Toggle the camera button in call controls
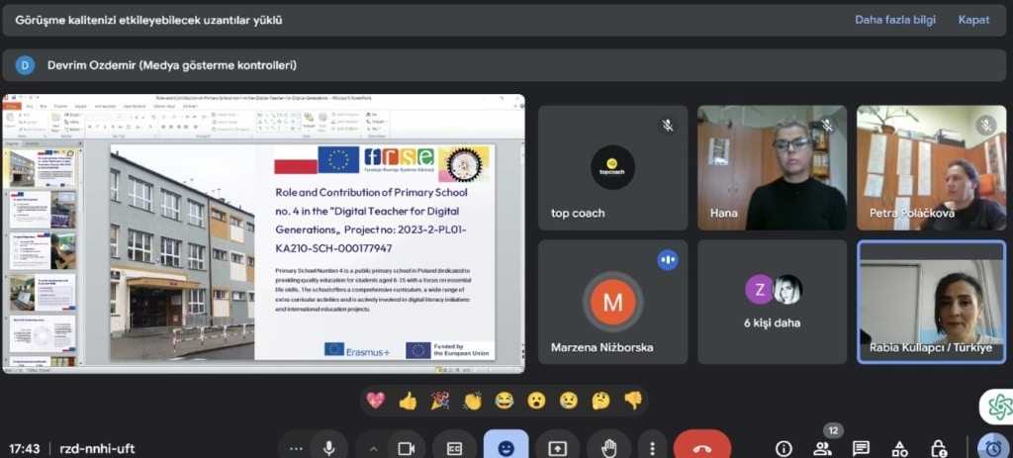The image size is (1013, 458). coord(404,447)
